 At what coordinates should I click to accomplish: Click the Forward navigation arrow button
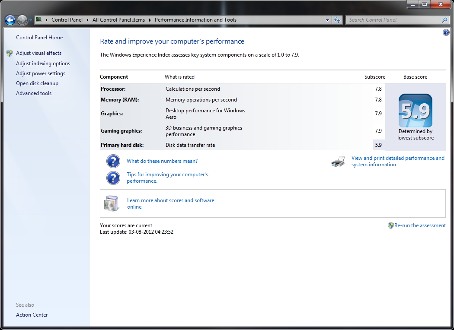click(x=22, y=20)
